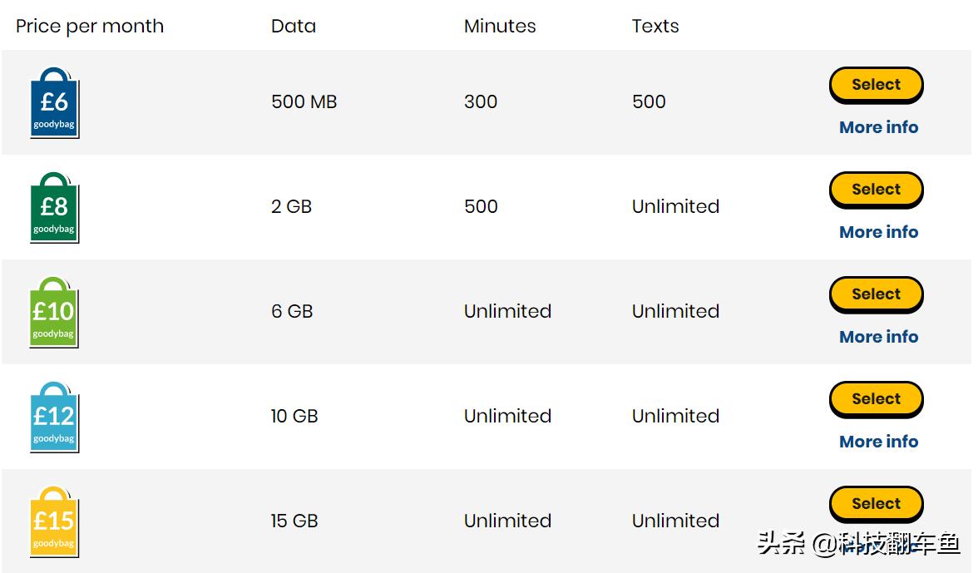Click the Price per month column header

(x=90, y=27)
